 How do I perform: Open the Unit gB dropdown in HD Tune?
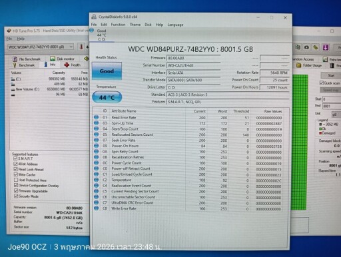(336, 114)
